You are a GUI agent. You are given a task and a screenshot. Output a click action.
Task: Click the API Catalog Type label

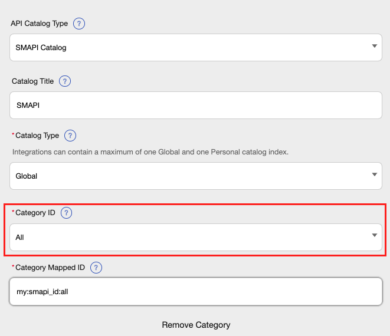(40, 24)
